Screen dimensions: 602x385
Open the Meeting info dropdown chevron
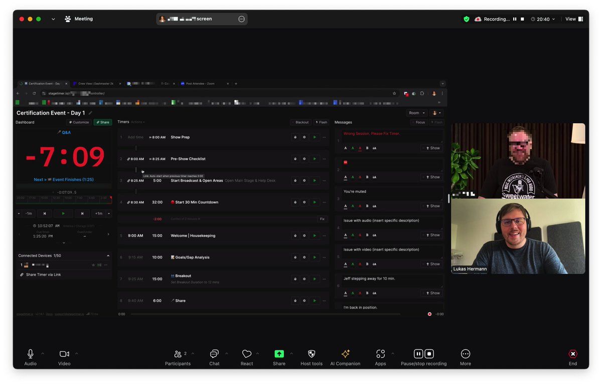(53, 19)
